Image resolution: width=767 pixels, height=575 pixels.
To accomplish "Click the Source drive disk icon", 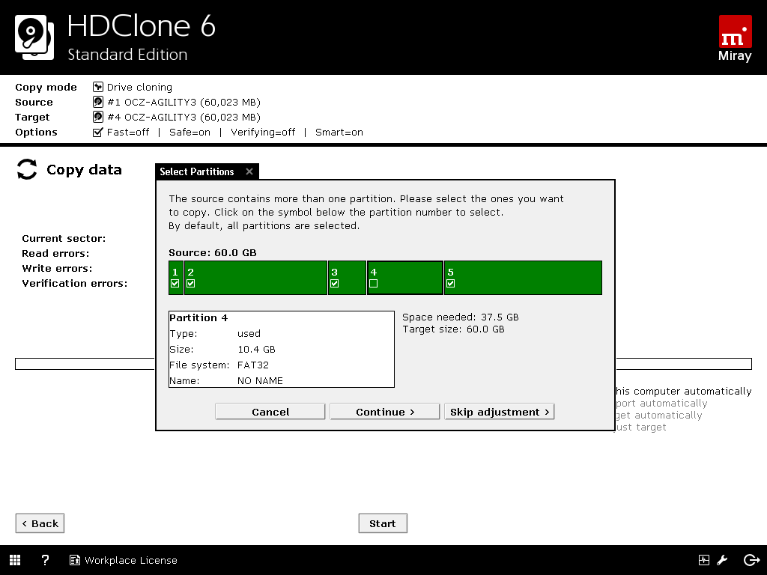I will click(x=98, y=102).
